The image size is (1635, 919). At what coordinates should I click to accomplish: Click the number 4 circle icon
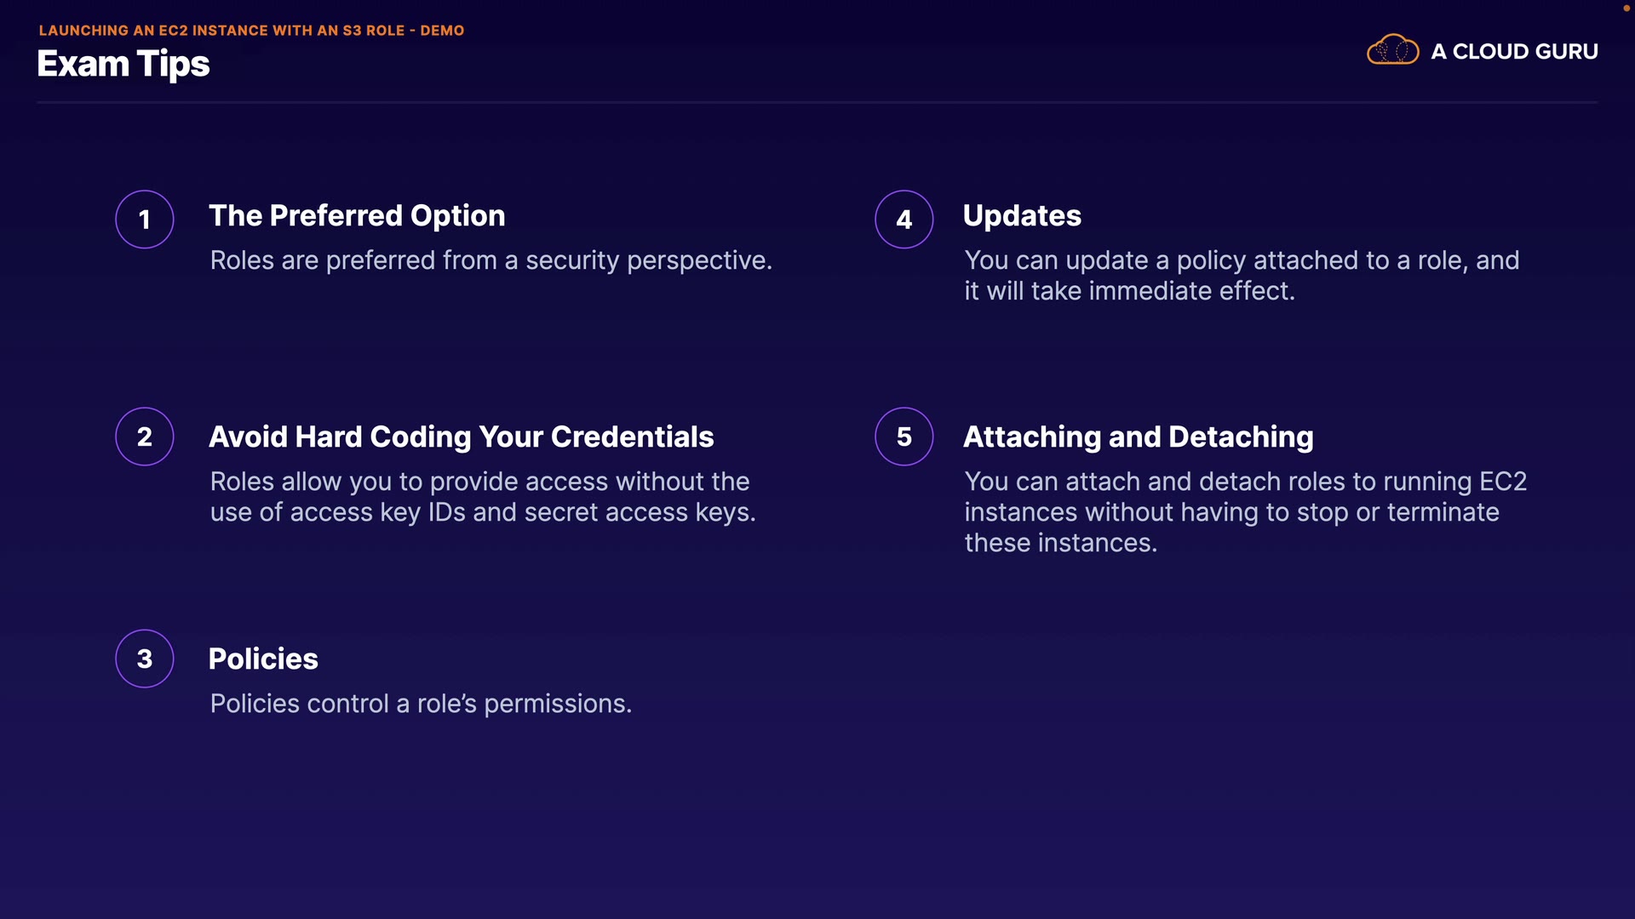click(x=904, y=220)
